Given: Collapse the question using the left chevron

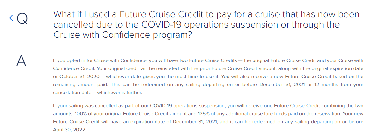Looking at the screenshot, I should (x=11, y=18).
